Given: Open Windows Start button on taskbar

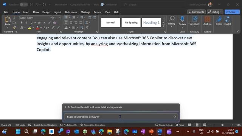Looking at the screenshot, I should (18, 131).
